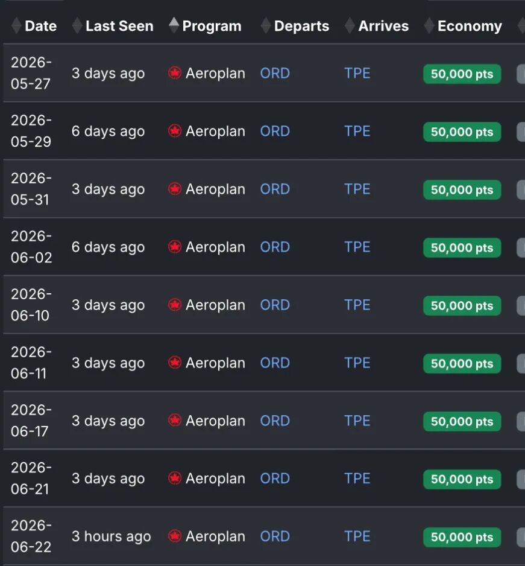Click the 2026-06-22 date cell
Image resolution: width=525 pixels, height=566 pixels.
tap(31, 536)
